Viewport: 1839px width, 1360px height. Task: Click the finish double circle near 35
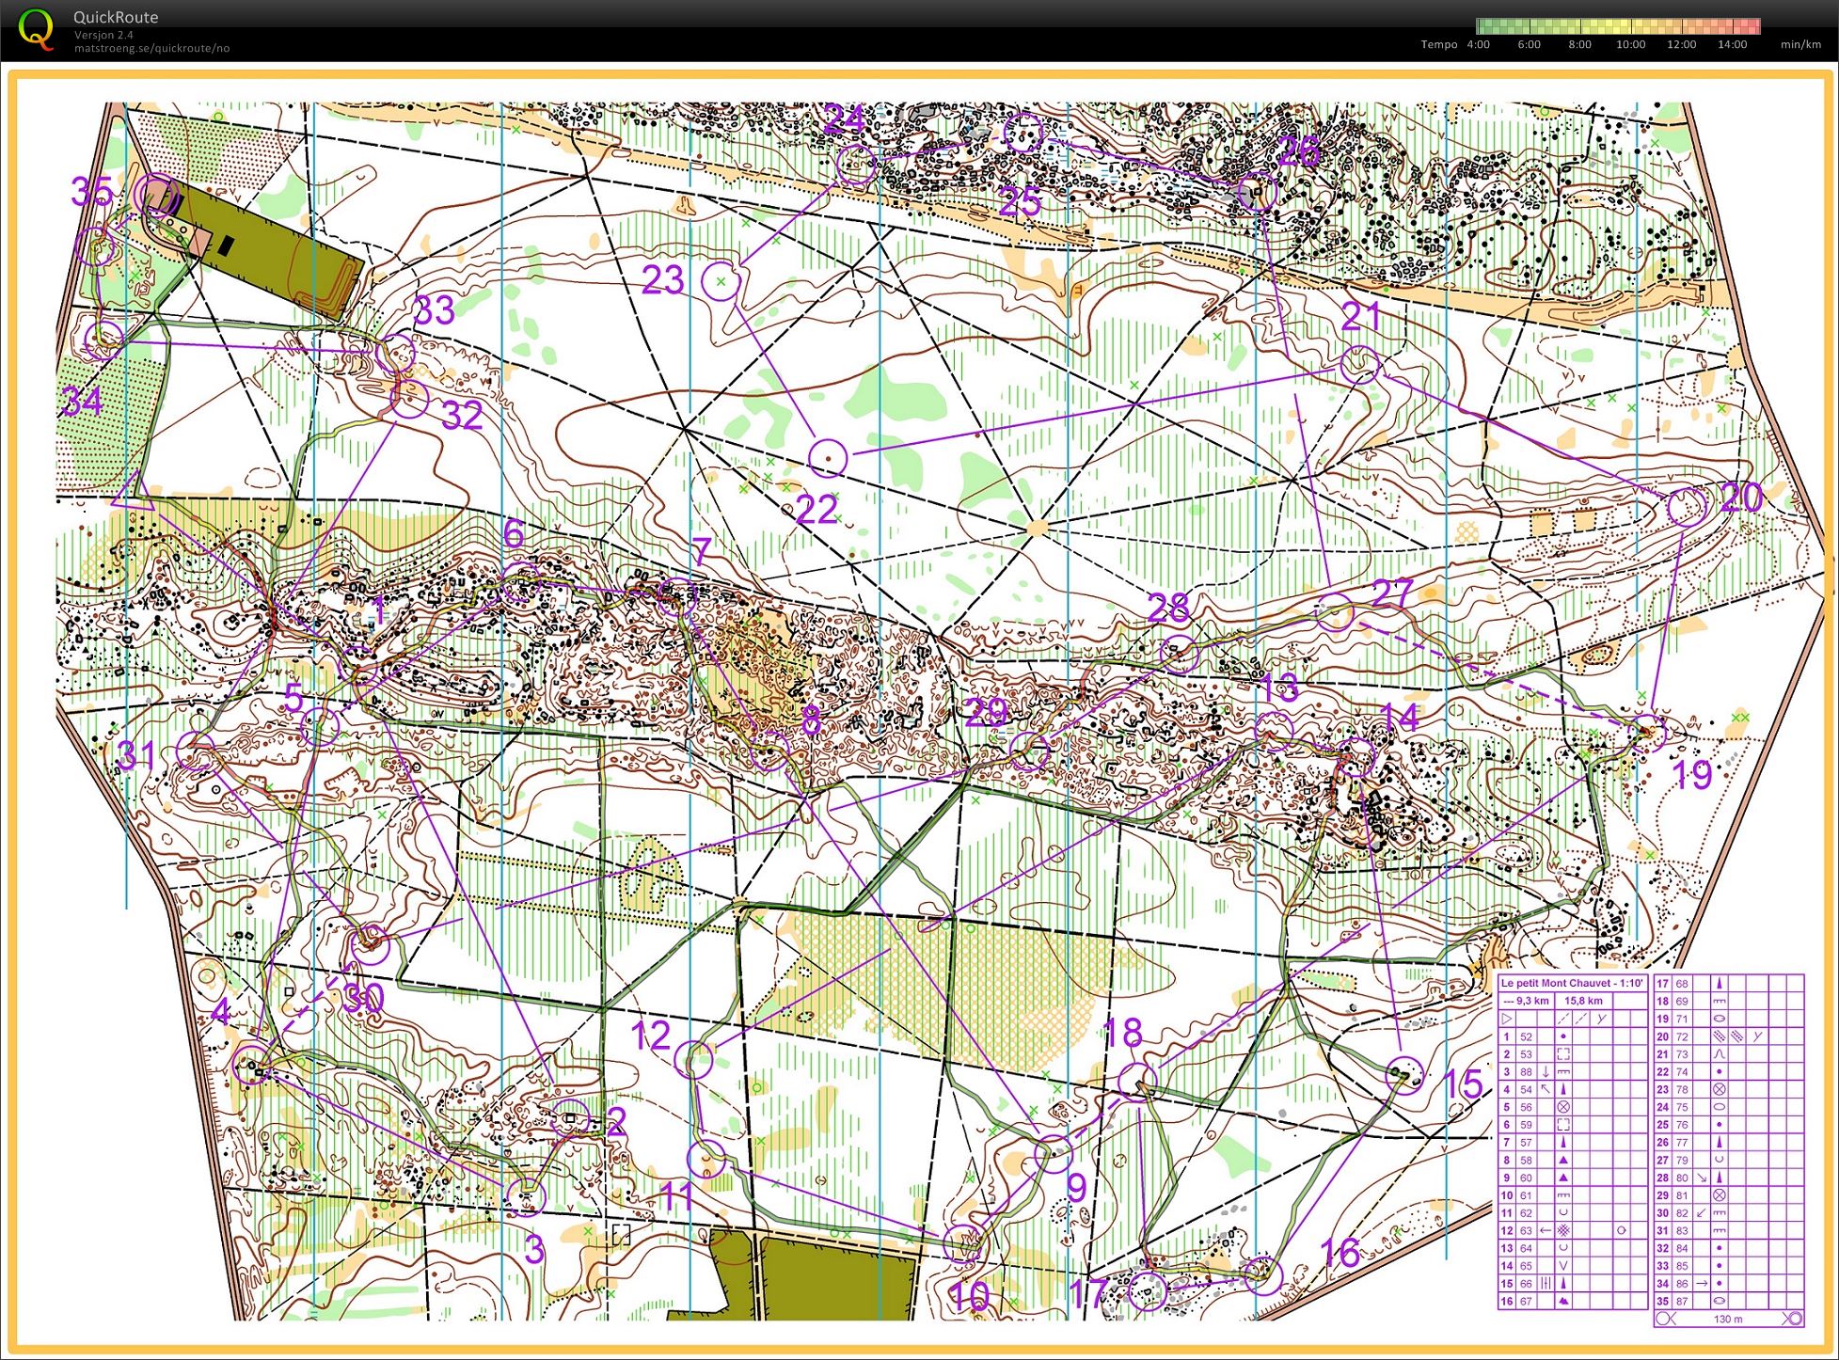[x=156, y=195]
